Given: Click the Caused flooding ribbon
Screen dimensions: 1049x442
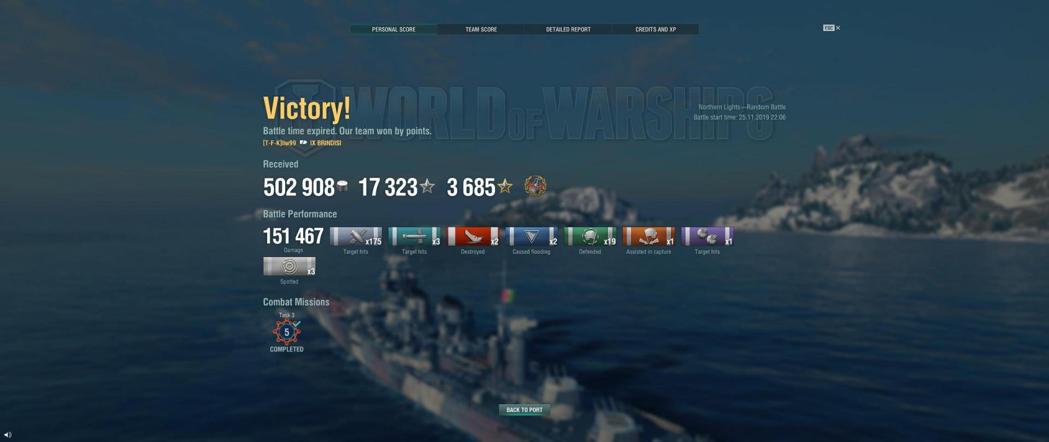Looking at the screenshot, I should coord(532,236).
